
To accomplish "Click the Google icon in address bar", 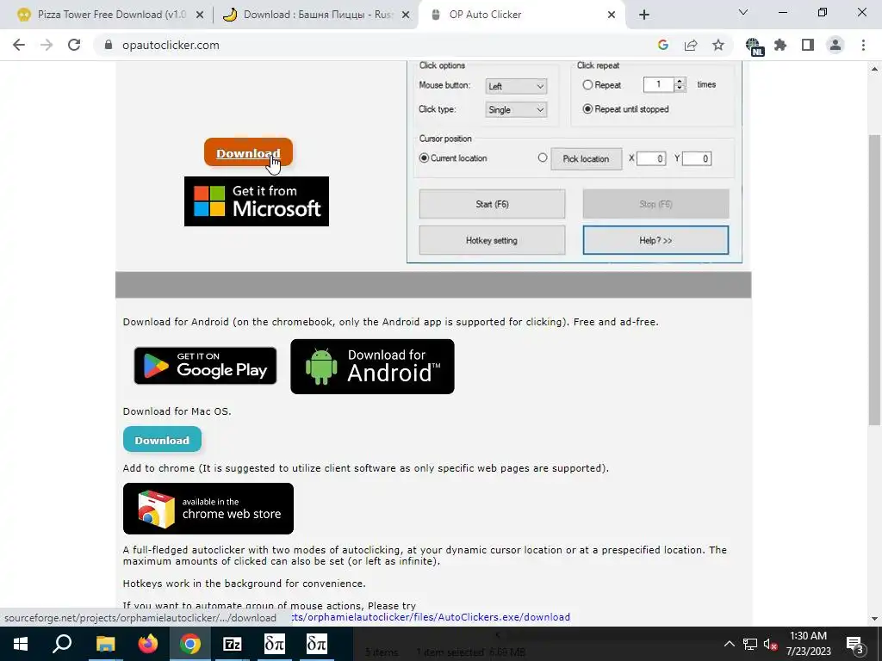I will pos(663,45).
